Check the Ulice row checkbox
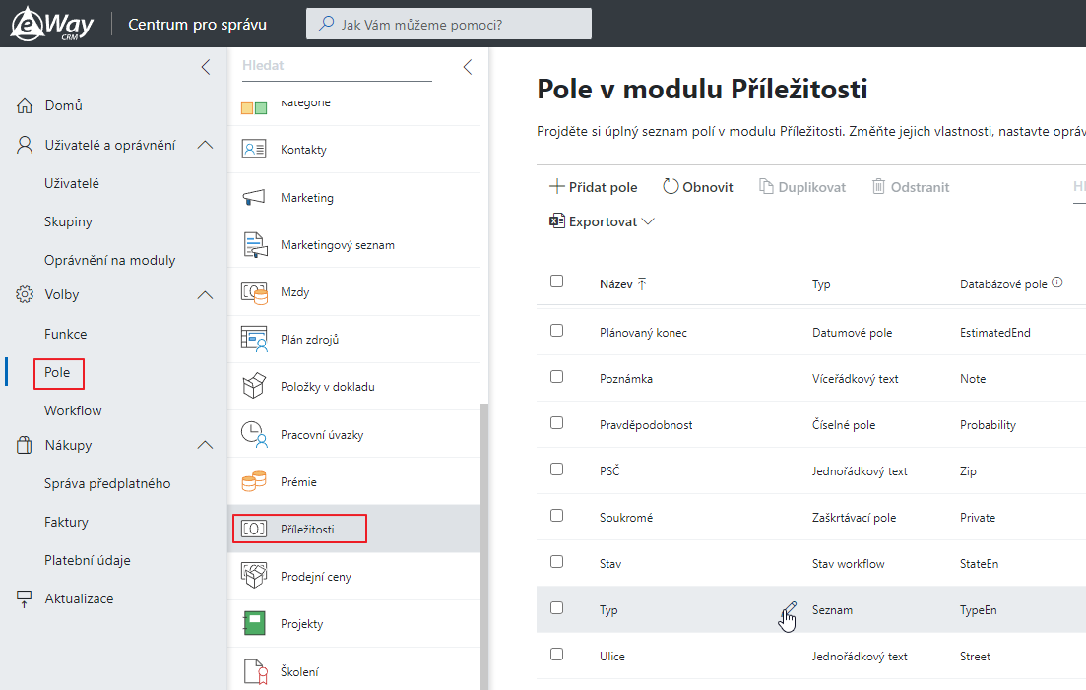This screenshot has height=690, width=1086. (x=557, y=654)
